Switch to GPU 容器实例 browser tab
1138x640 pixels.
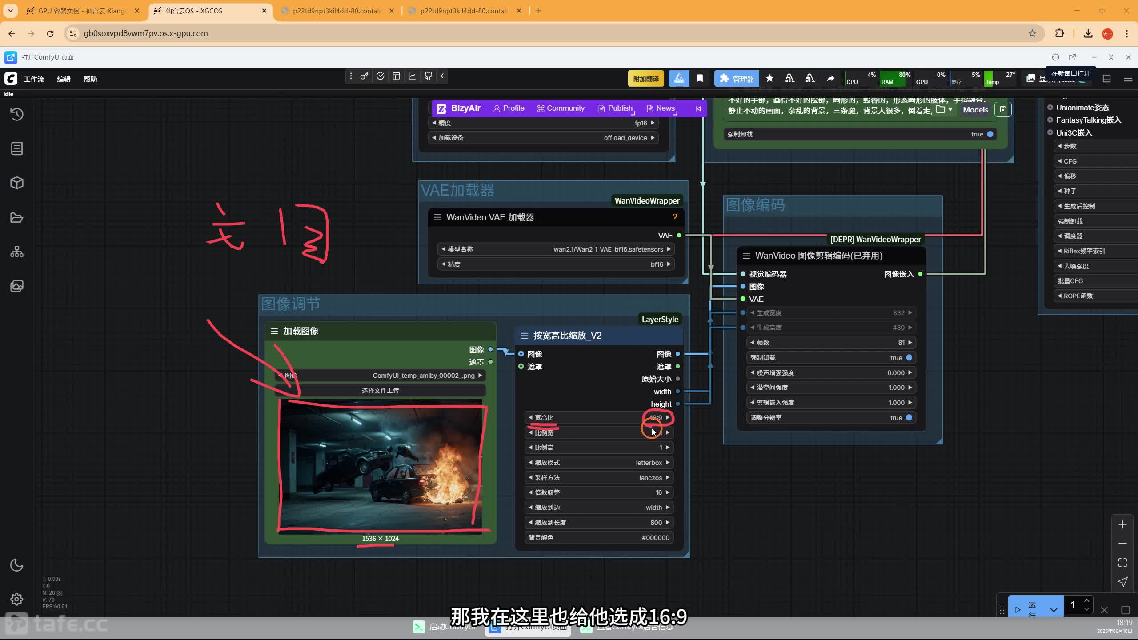[83, 11]
